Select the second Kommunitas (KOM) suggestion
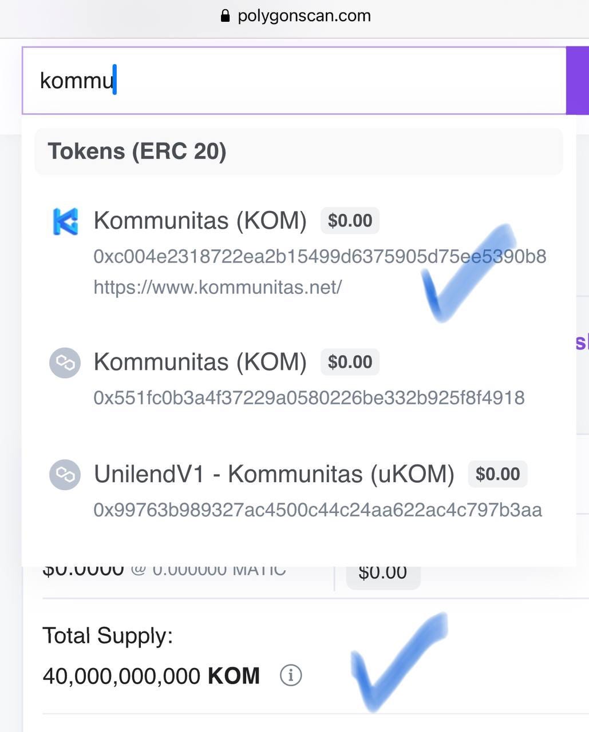The width and height of the screenshot is (589, 732). point(200,361)
